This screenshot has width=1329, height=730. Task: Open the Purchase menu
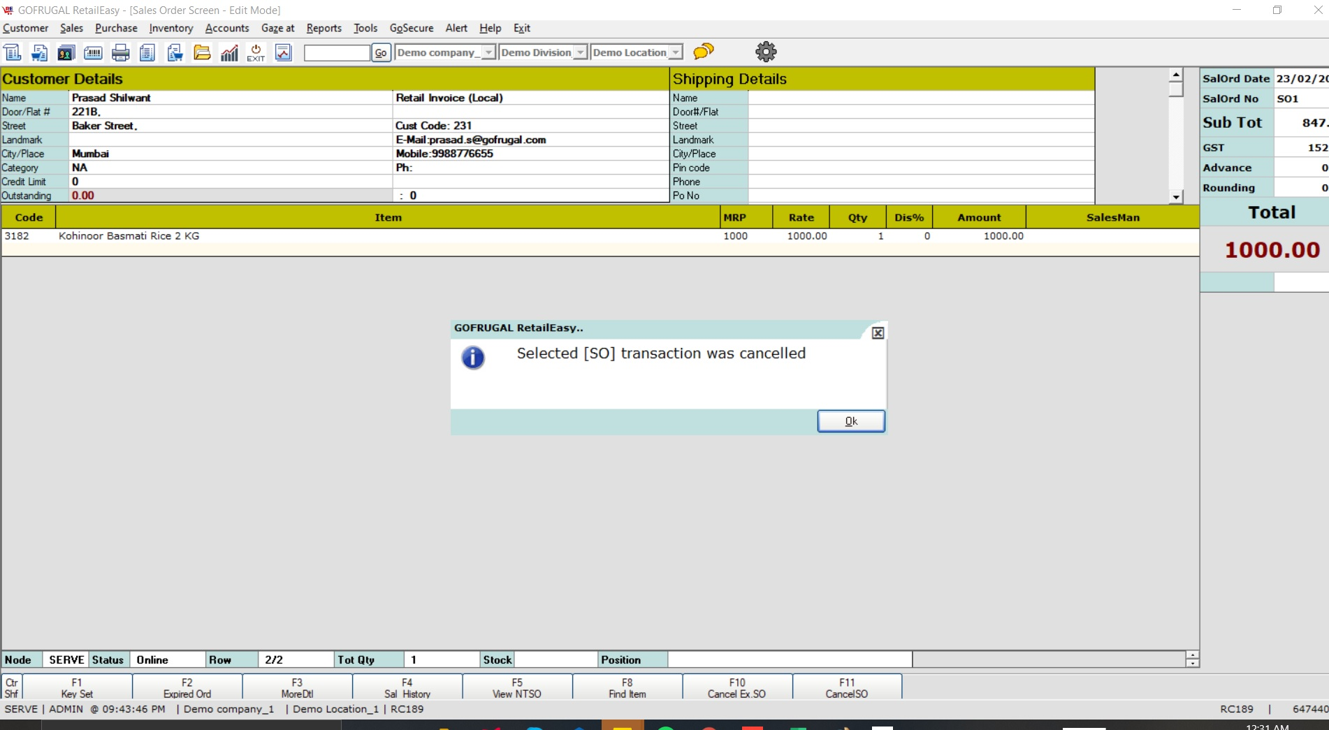click(x=116, y=28)
